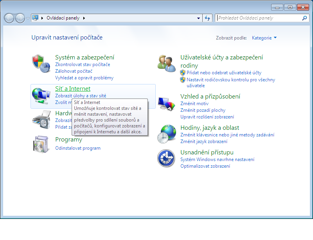Expand the arrow after Ovládací panely
Image resolution: width=313 pixels, height=240 pixels.
point(84,18)
